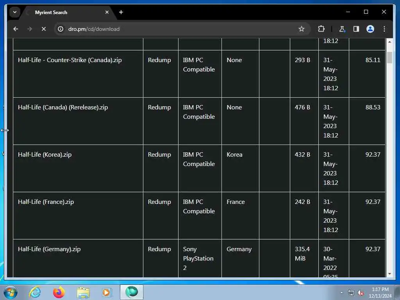Maximize the browser window
400x300 pixels.
tap(366, 12)
